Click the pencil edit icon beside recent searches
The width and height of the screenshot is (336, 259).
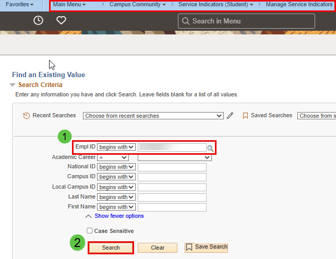point(230,116)
